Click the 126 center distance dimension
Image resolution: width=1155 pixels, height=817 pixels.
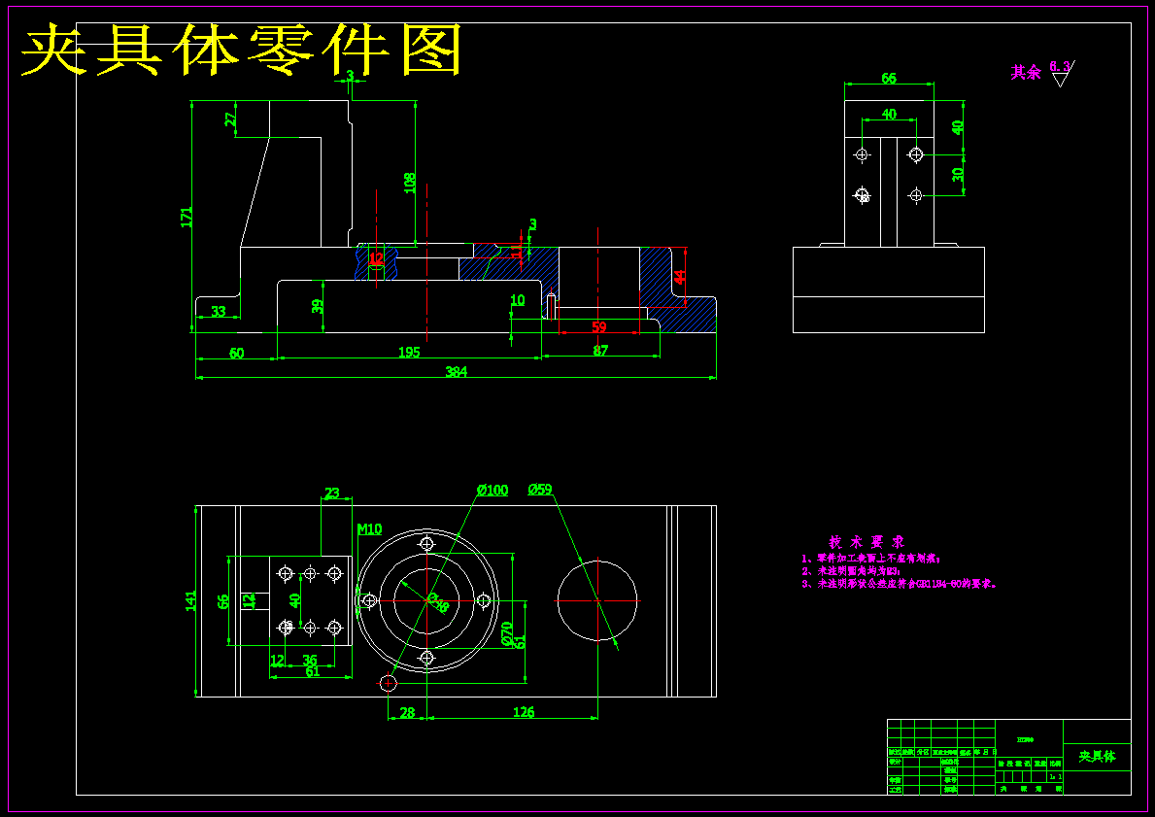[523, 712]
